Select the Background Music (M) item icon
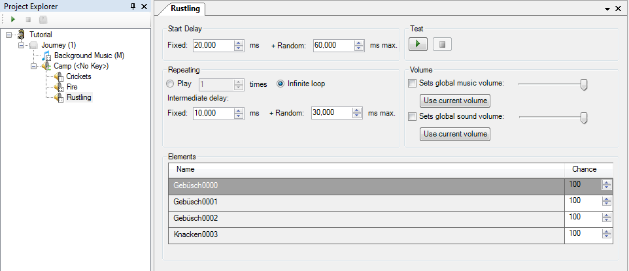Image resolution: width=629 pixels, height=271 pixels. (47, 56)
